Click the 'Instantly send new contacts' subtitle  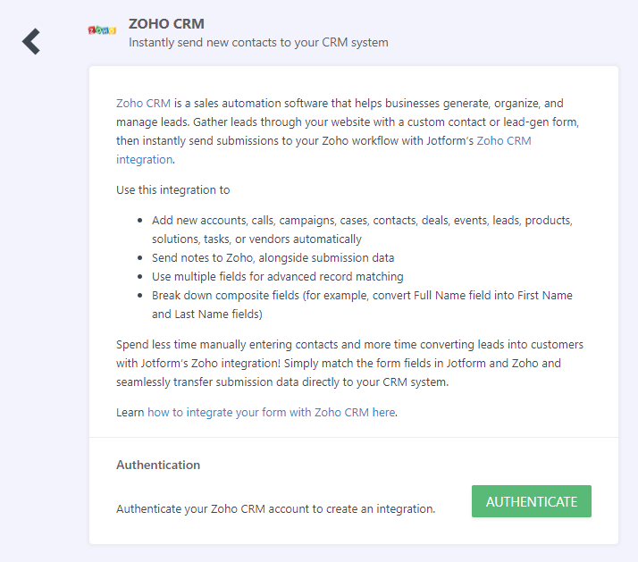coord(258,42)
